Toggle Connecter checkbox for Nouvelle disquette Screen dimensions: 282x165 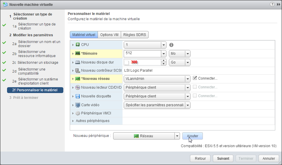(x=195, y=96)
